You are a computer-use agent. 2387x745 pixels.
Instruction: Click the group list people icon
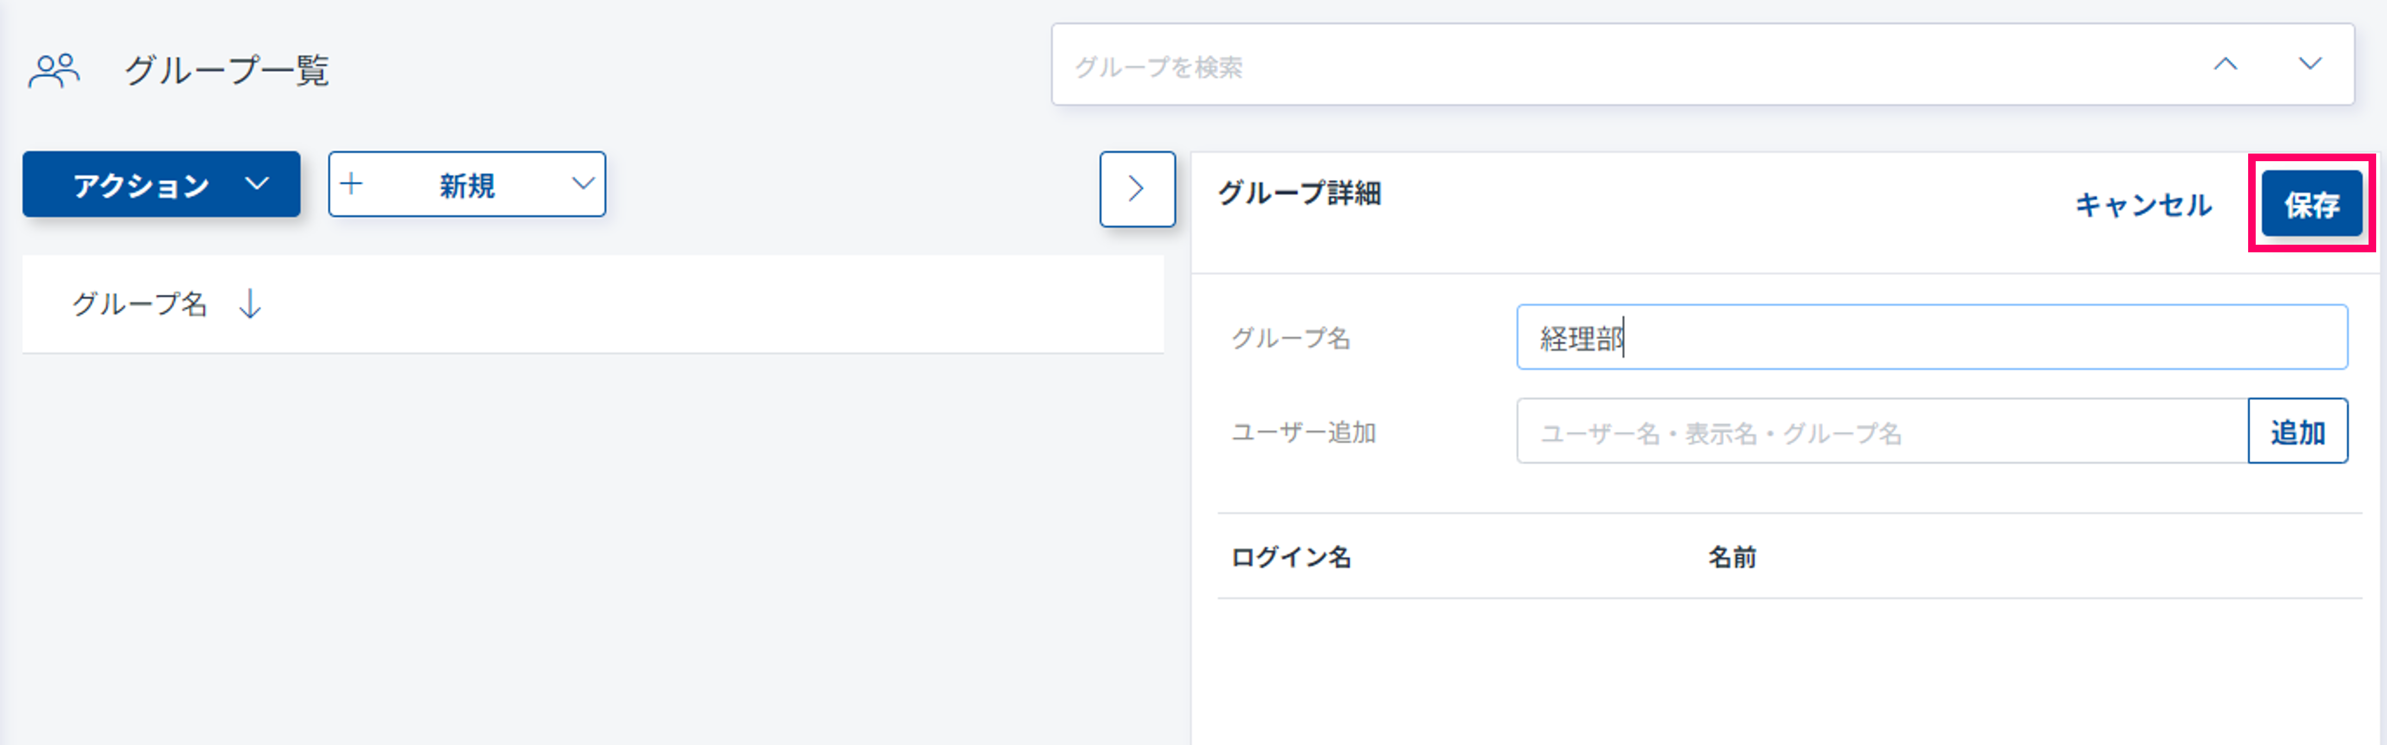[54, 71]
